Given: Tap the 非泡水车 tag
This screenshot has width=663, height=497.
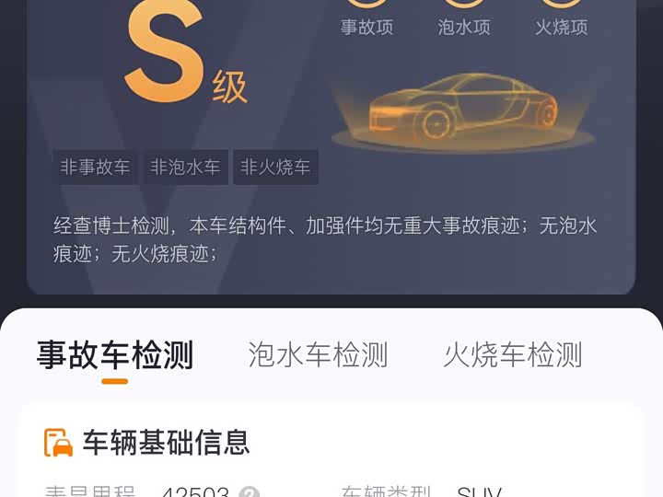Looking at the screenshot, I should [x=185, y=167].
